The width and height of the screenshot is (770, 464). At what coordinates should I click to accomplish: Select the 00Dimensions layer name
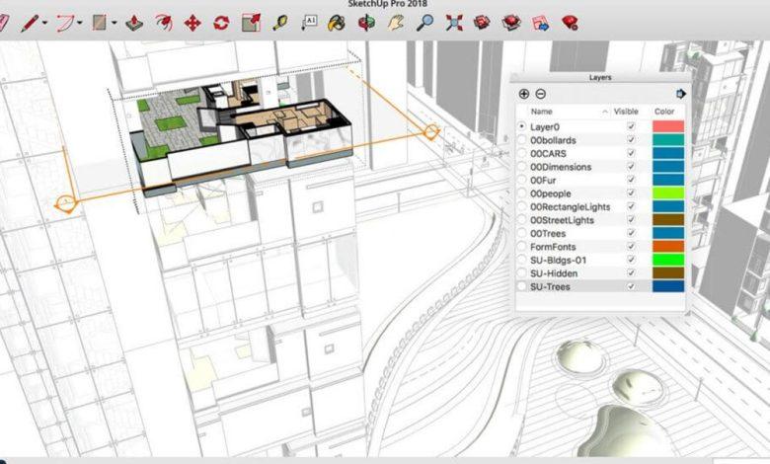coord(561,167)
